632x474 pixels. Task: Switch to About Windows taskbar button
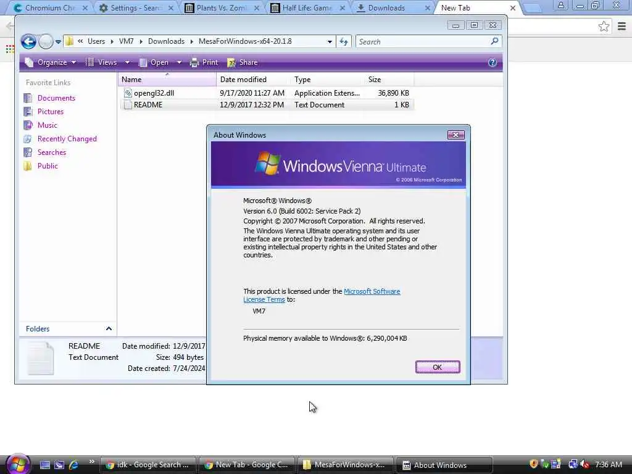coord(444,465)
